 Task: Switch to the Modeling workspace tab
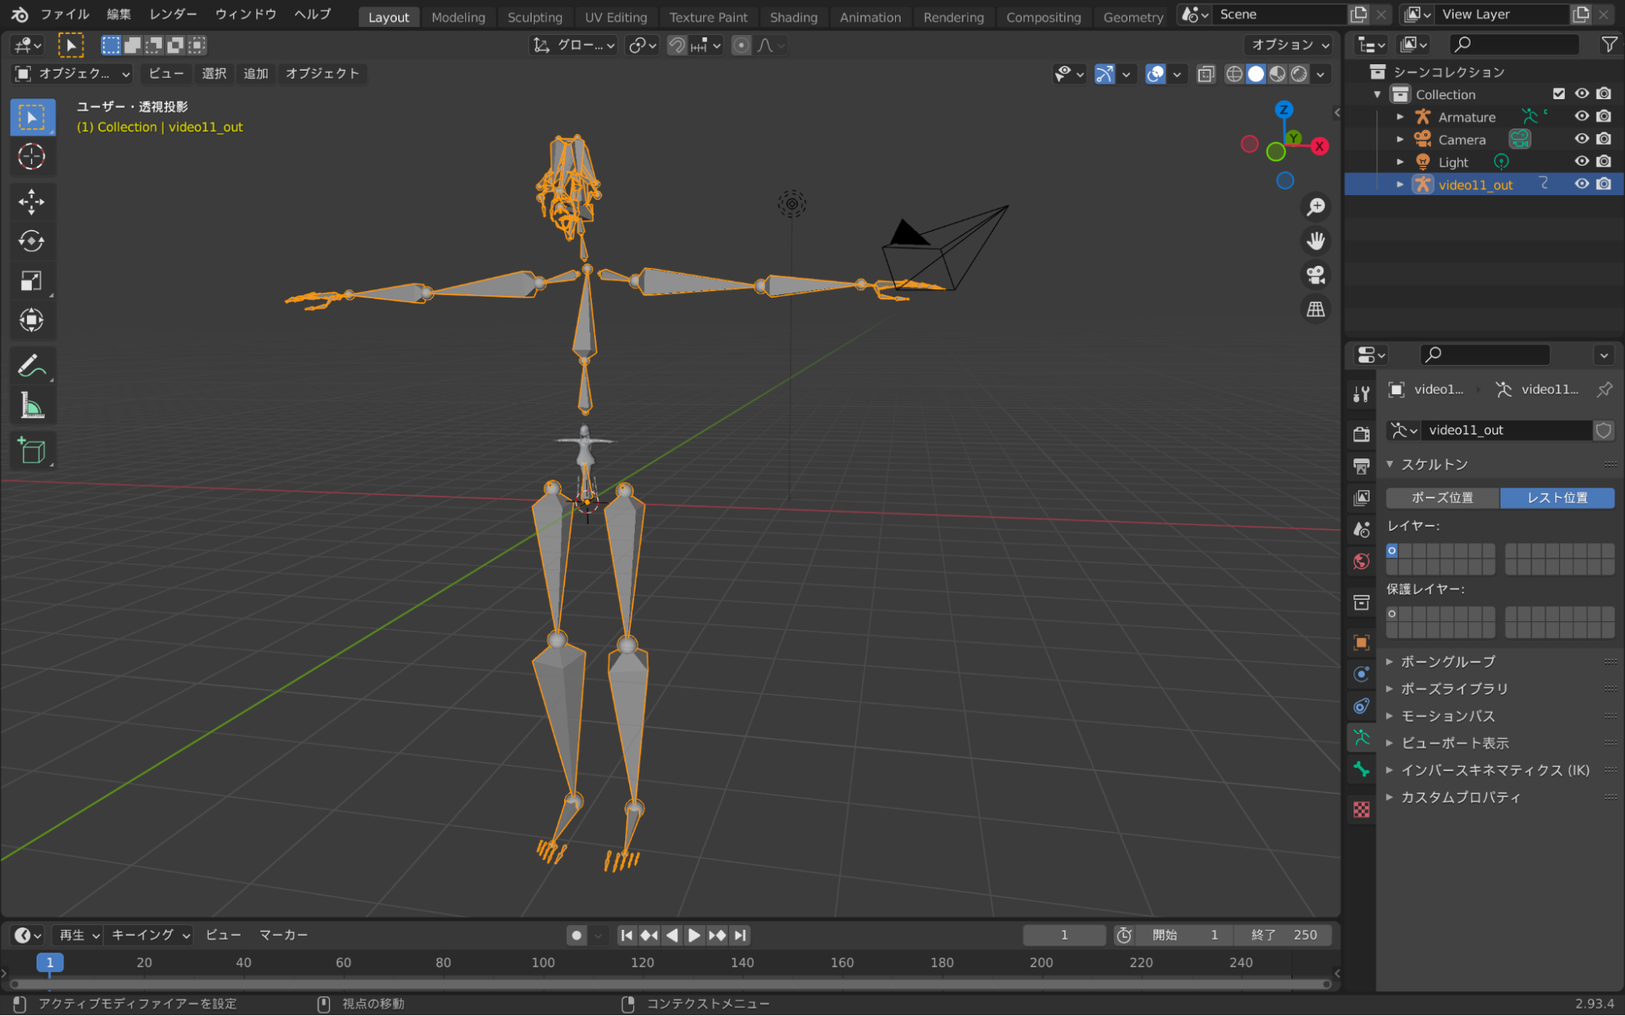pyautogui.click(x=458, y=17)
